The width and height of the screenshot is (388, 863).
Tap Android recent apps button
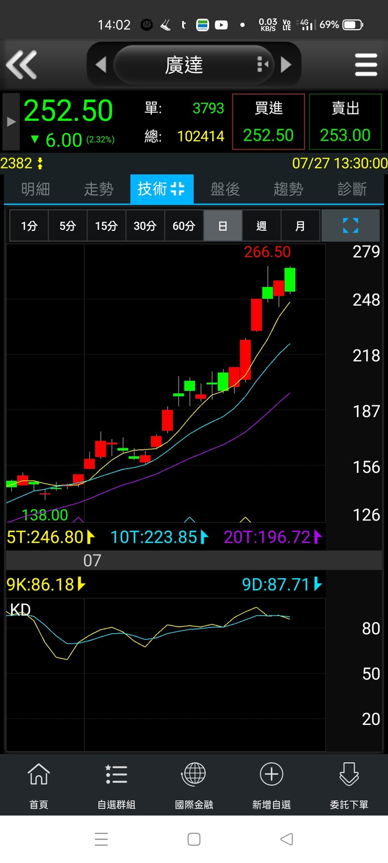pyautogui.click(x=101, y=839)
